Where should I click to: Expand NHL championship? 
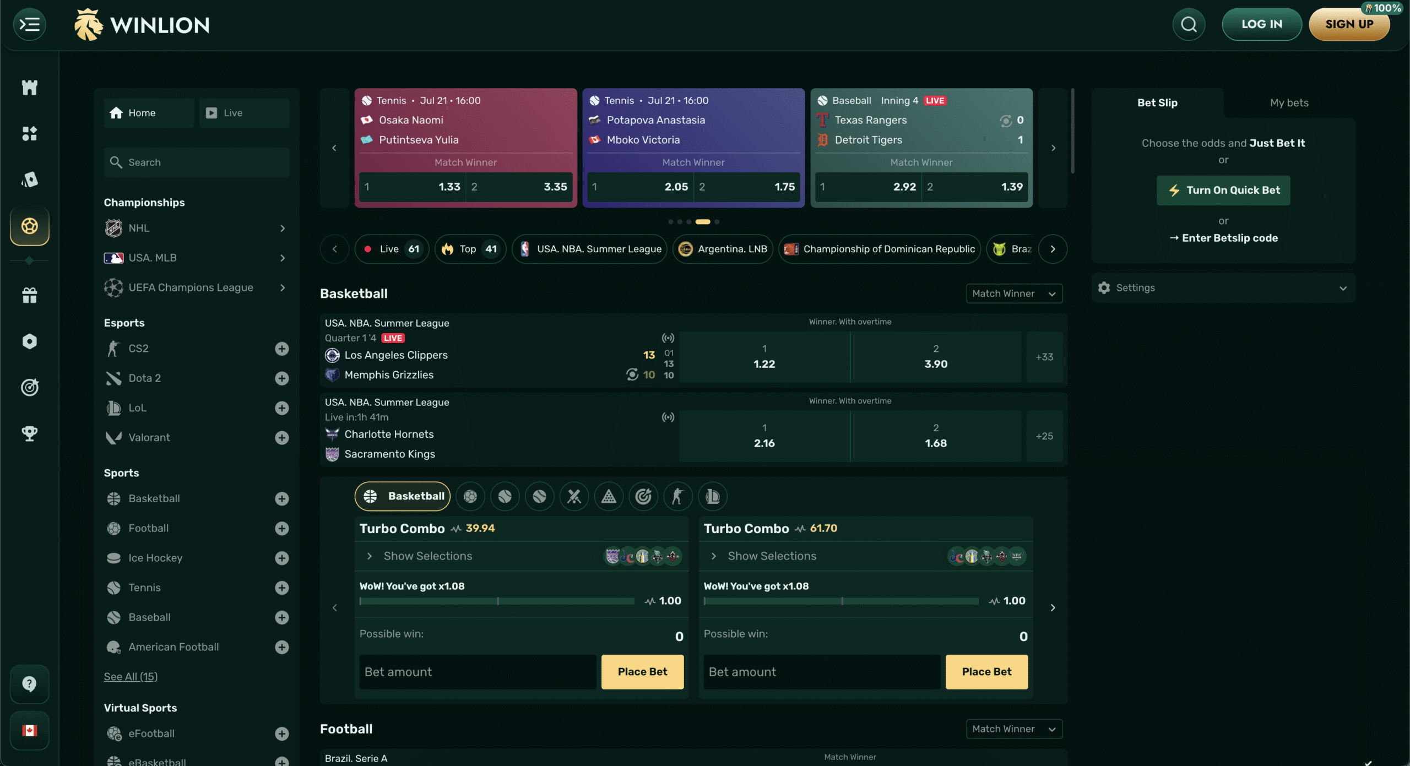196,228
